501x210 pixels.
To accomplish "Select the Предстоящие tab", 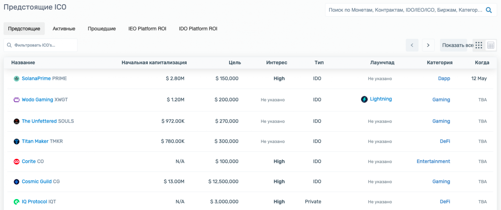I will pyautogui.click(x=24, y=29).
